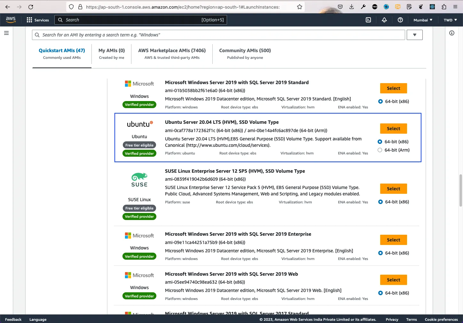Select the SUSE Linux Enterprise Server AMI
463x323 pixels.
(393, 189)
